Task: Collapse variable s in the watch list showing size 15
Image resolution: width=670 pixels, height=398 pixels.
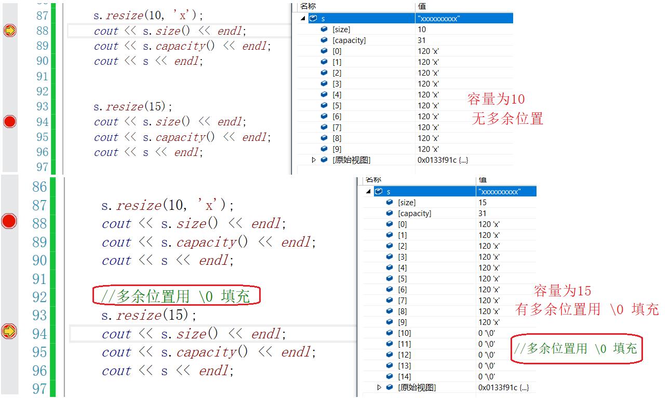Action: [368, 191]
